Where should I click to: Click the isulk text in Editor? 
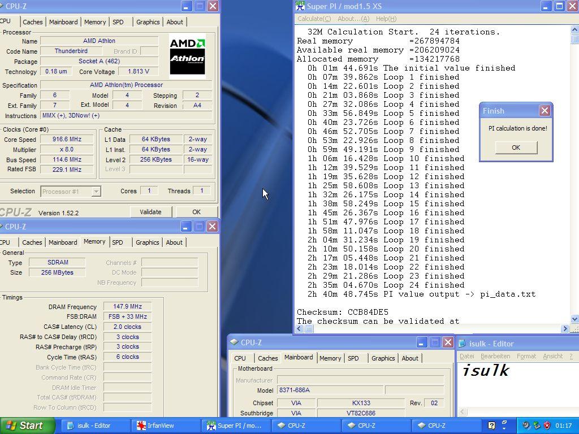pyautogui.click(x=486, y=370)
